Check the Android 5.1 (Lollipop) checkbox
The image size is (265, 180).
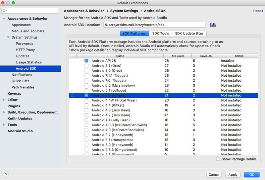coord(86,90)
